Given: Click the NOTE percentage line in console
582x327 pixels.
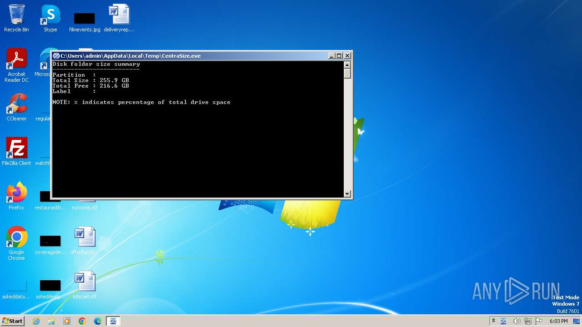Looking at the screenshot, I should coord(141,102).
